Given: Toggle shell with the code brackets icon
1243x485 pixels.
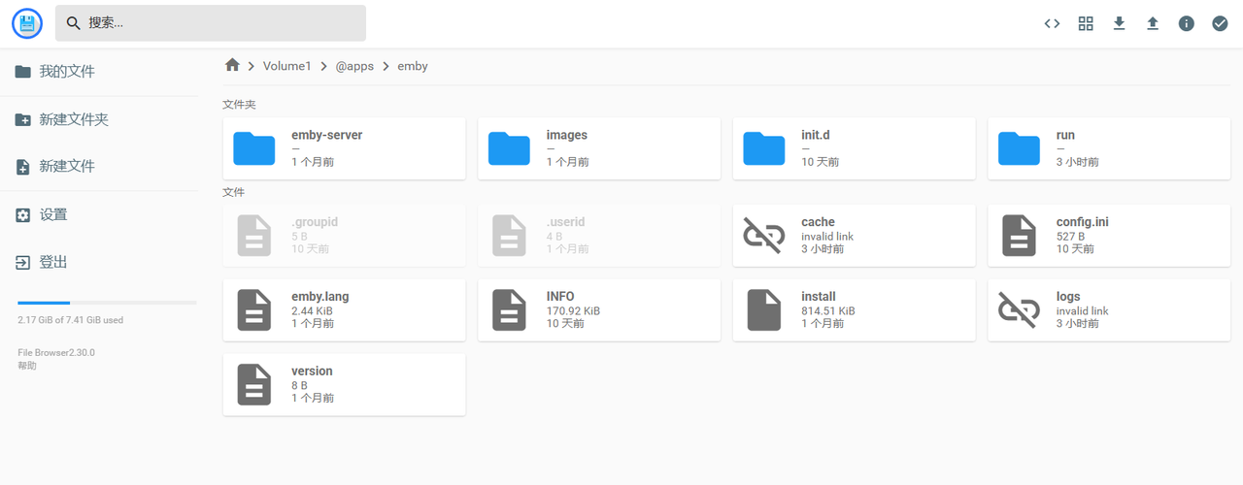Looking at the screenshot, I should (1052, 23).
